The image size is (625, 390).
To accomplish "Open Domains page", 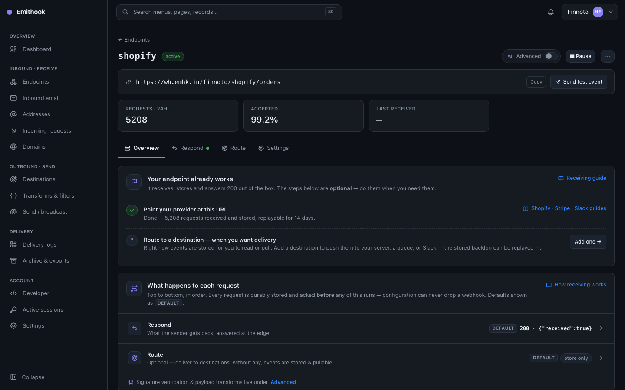I will tap(54, 147).
